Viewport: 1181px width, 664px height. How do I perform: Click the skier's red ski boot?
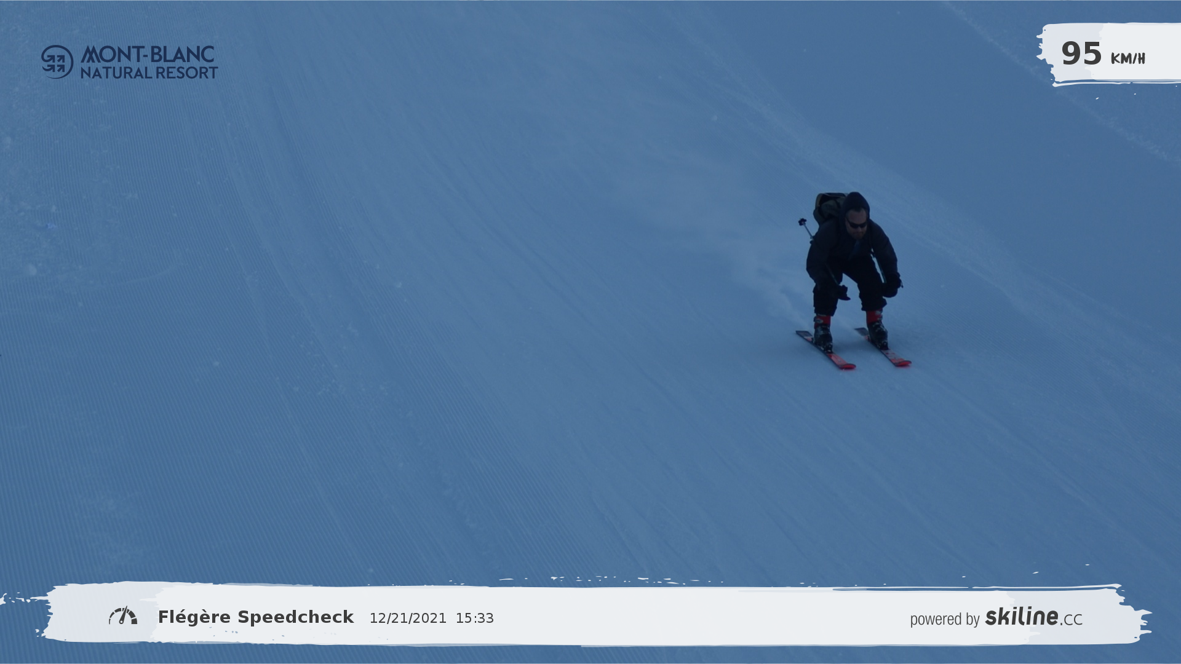(x=822, y=322)
